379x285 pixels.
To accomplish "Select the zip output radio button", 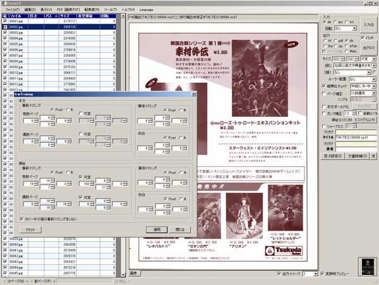I will (x=335, y=46).
